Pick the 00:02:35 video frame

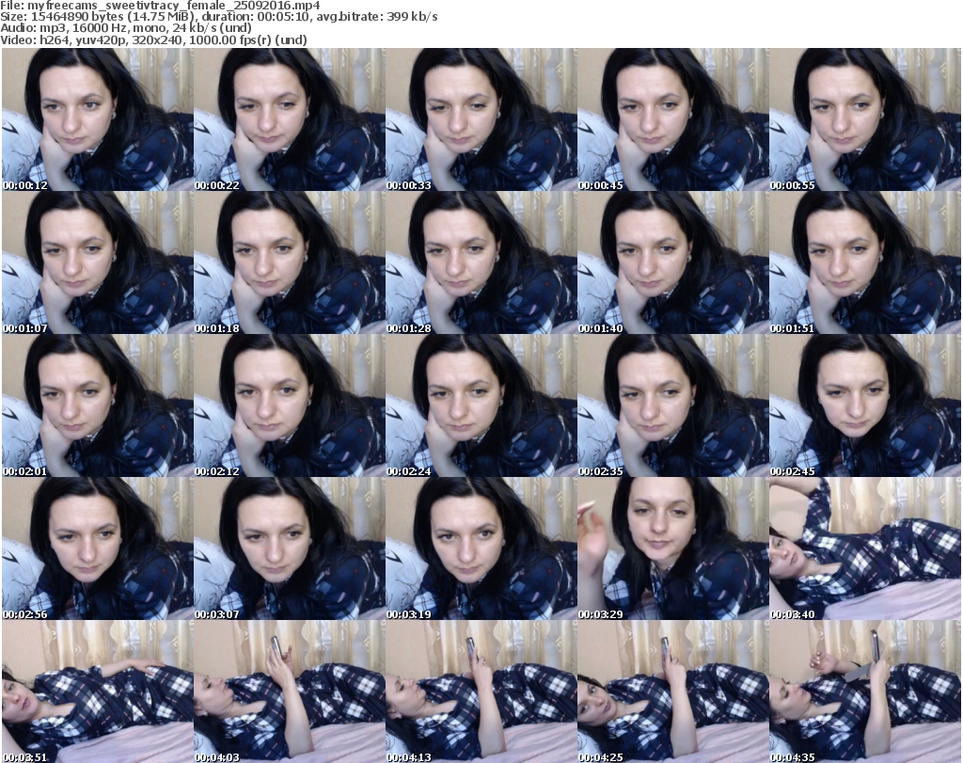coord(673,405)
